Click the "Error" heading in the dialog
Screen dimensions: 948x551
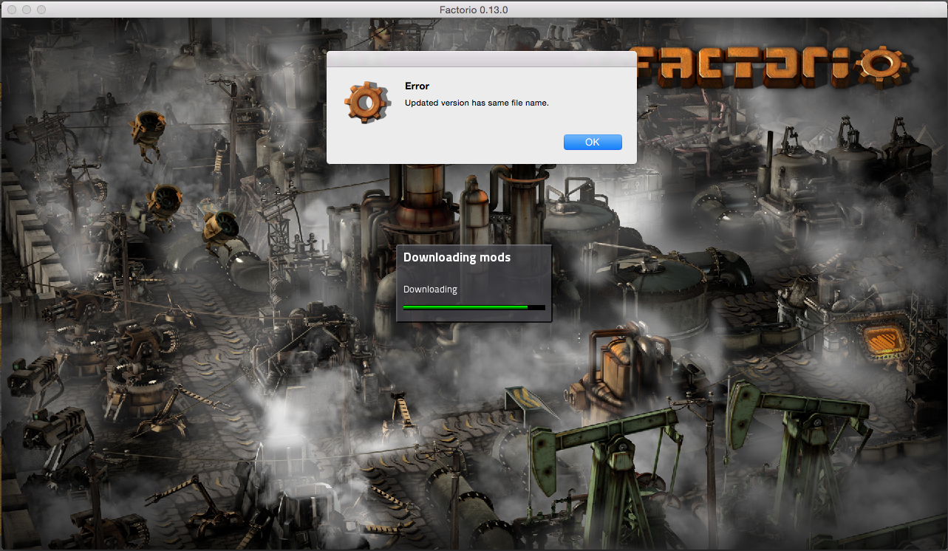(x=417, y=86)
